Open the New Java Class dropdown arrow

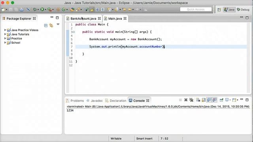(x=67, y=9)
